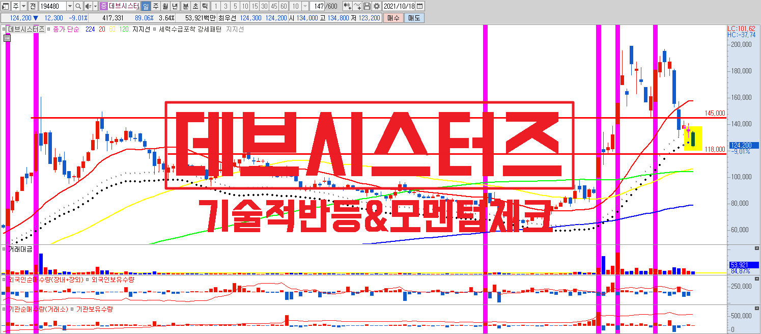Switch to the 초 second chart period
Viewport: 761px width, 334px height.
[x=195, y=6]
